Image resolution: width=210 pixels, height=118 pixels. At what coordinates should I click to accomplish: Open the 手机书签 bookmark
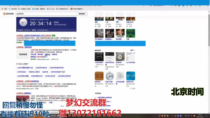pyautogui.click(x=13, y=9)
